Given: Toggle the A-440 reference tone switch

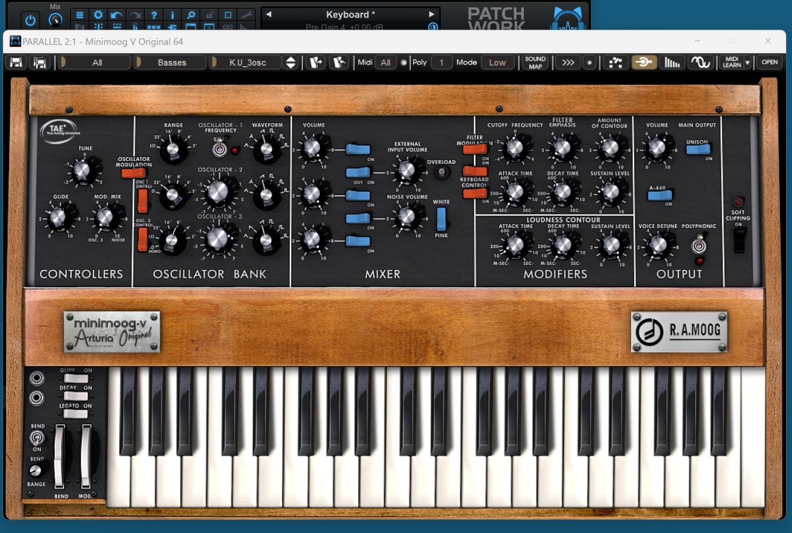Looking at the screenshot, I should point(660,195).
